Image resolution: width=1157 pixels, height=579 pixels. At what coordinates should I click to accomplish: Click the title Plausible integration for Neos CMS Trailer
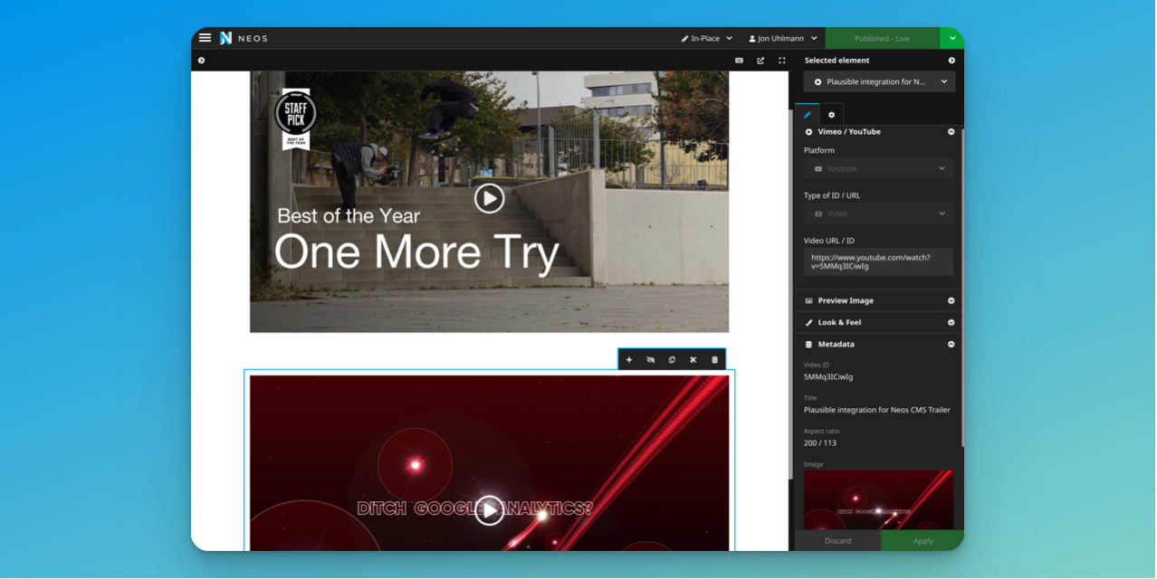pos(877,410)
